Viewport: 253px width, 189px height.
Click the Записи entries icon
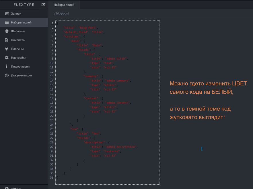(7, 14)
